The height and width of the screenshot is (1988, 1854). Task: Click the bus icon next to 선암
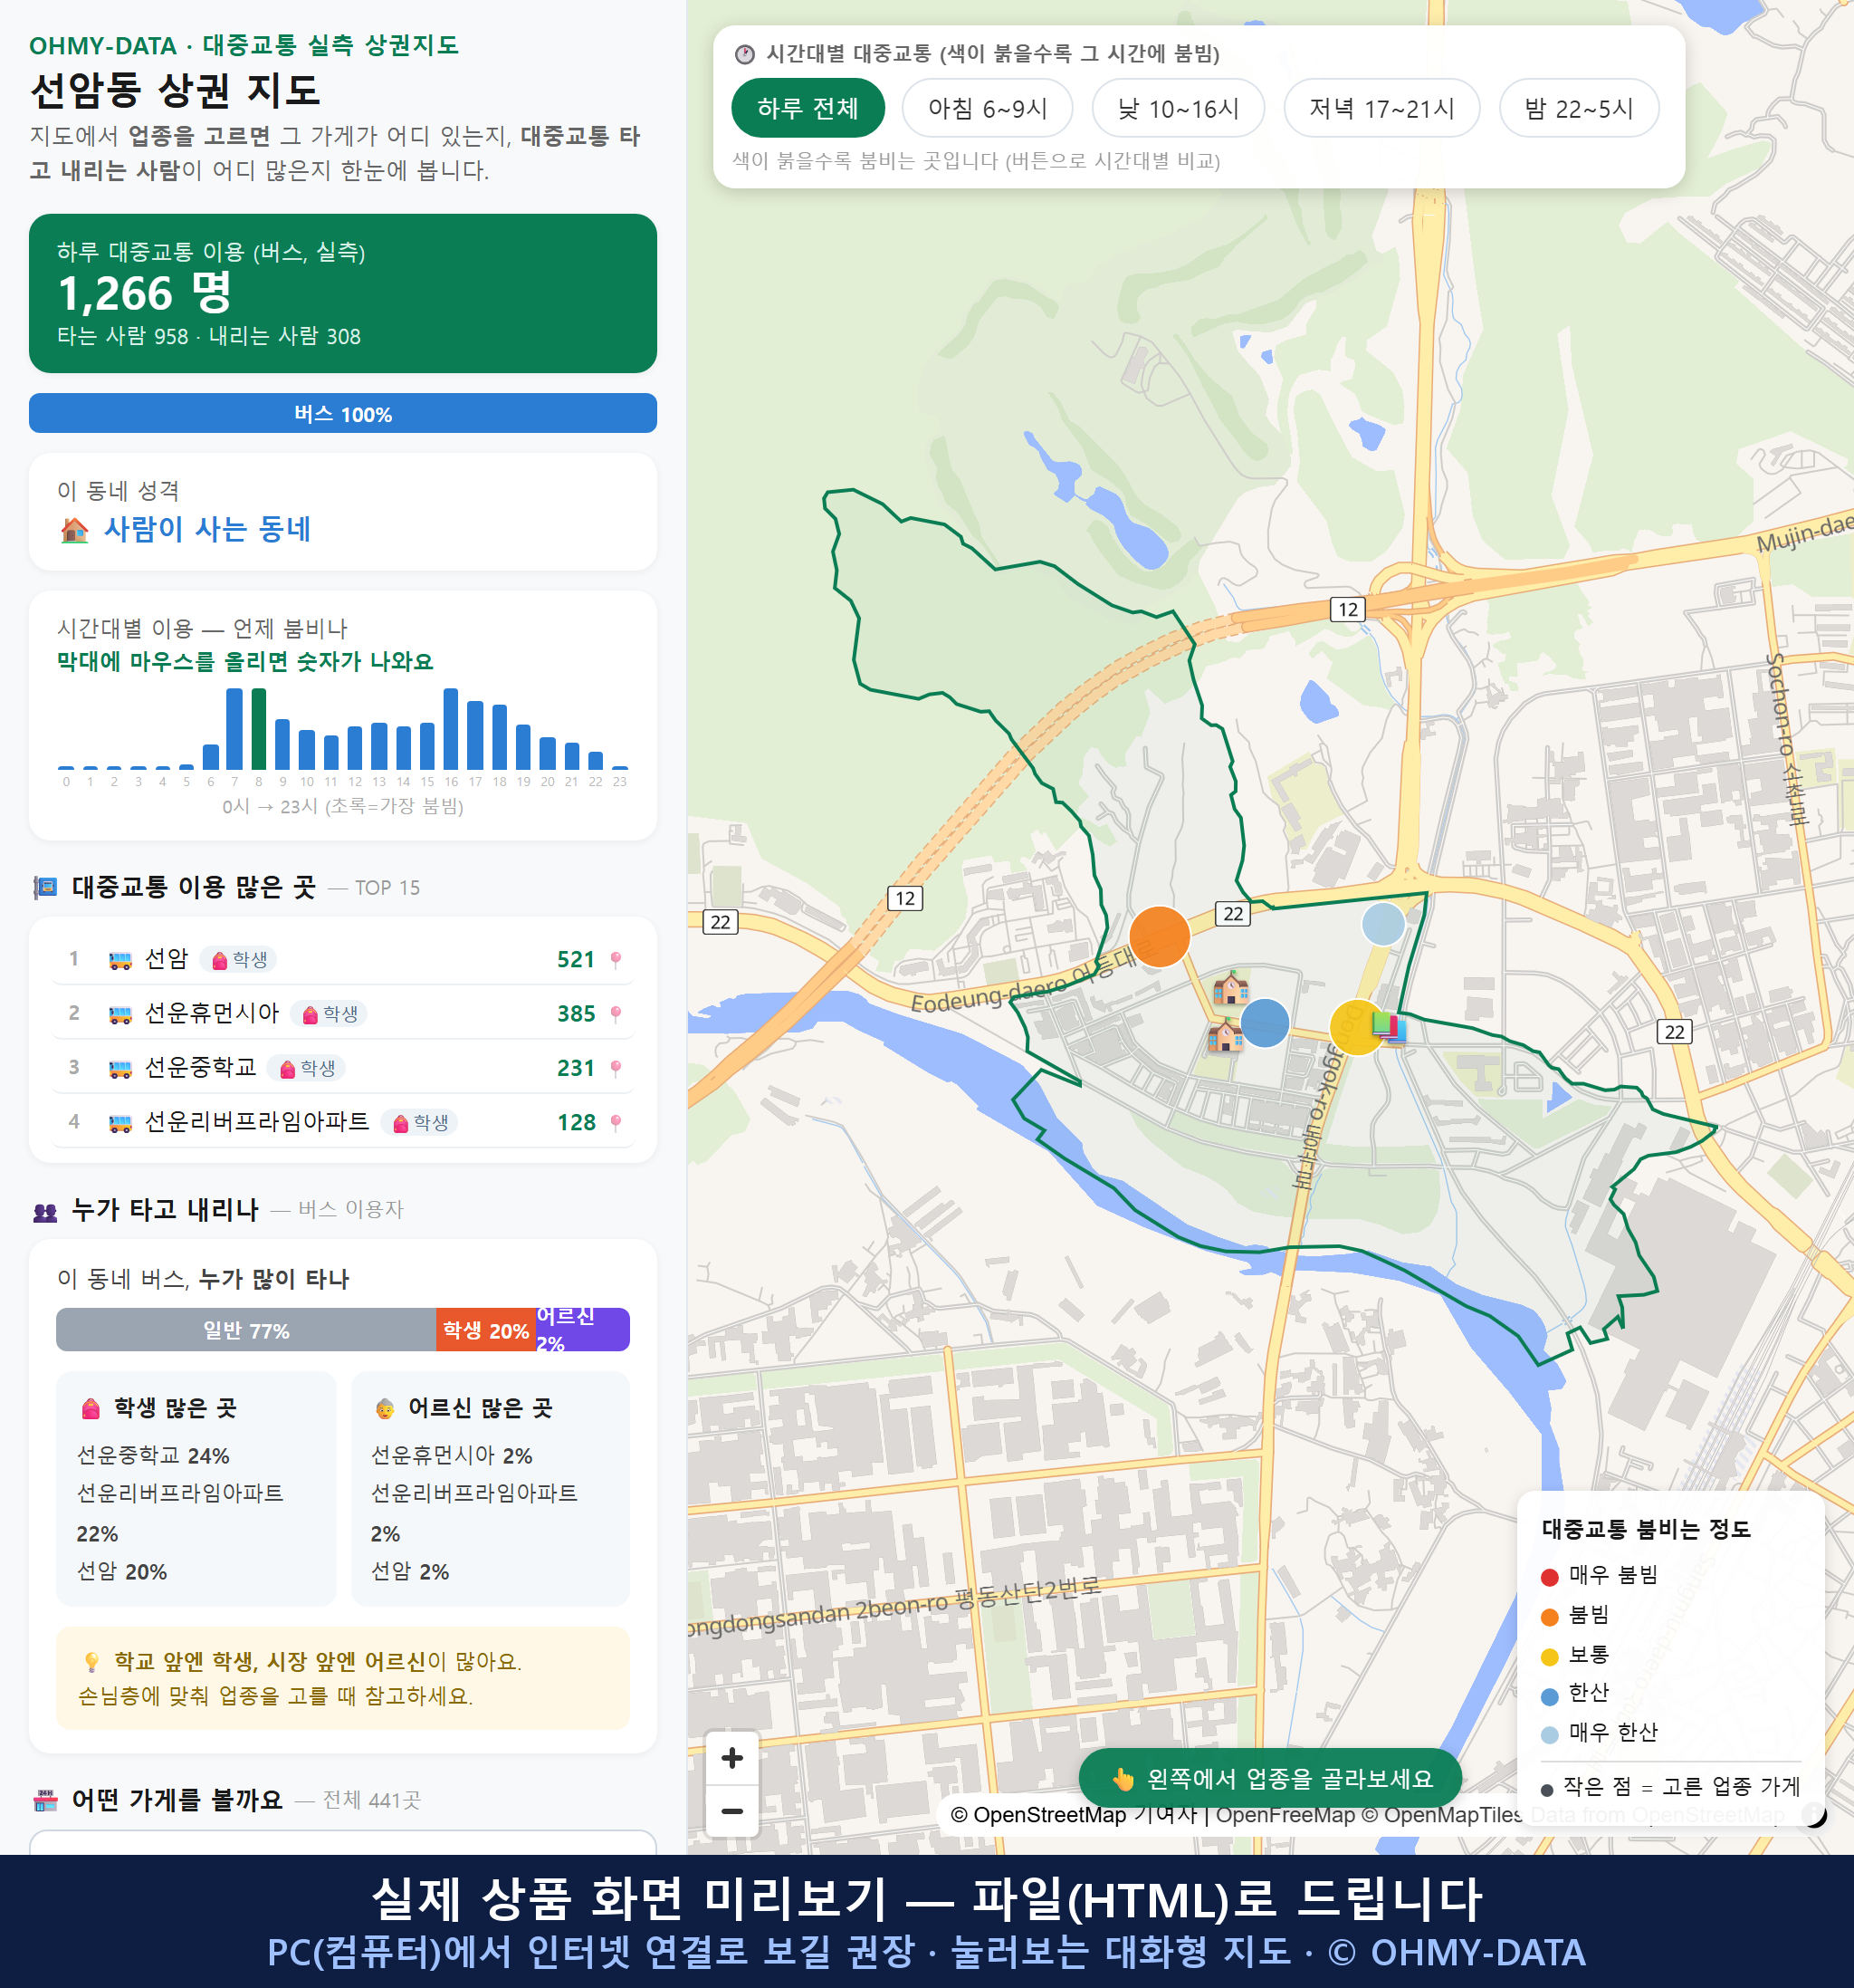119,961
